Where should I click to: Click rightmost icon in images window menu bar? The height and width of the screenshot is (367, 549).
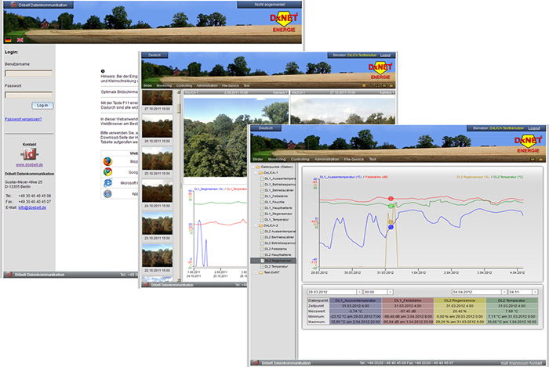(391, 85)
